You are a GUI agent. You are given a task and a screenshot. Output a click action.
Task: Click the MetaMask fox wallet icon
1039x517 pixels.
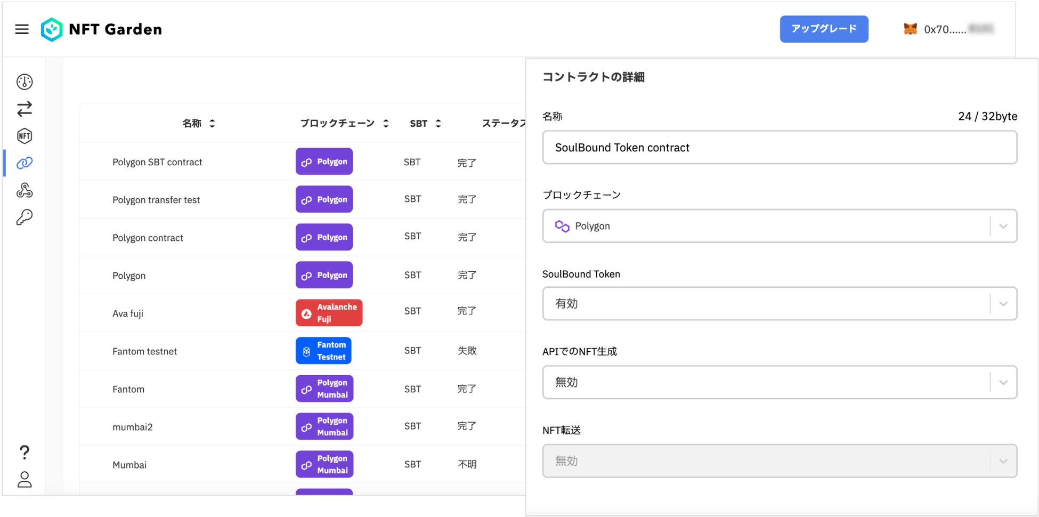coord(911,29)
